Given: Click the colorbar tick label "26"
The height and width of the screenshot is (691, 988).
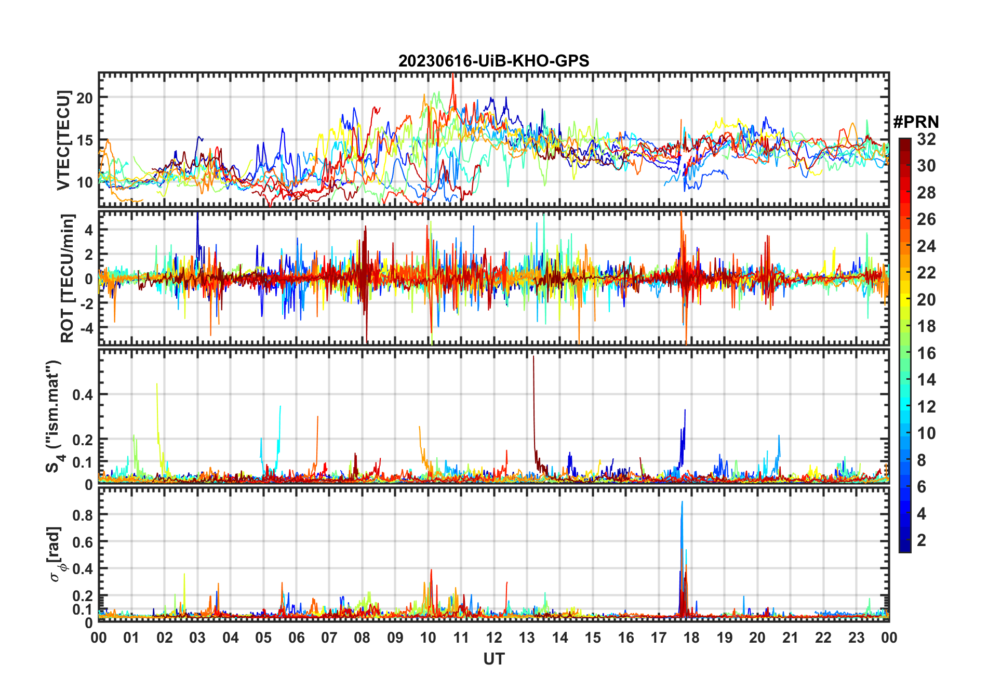Looking at the screenshot, I should click(926, 219).
